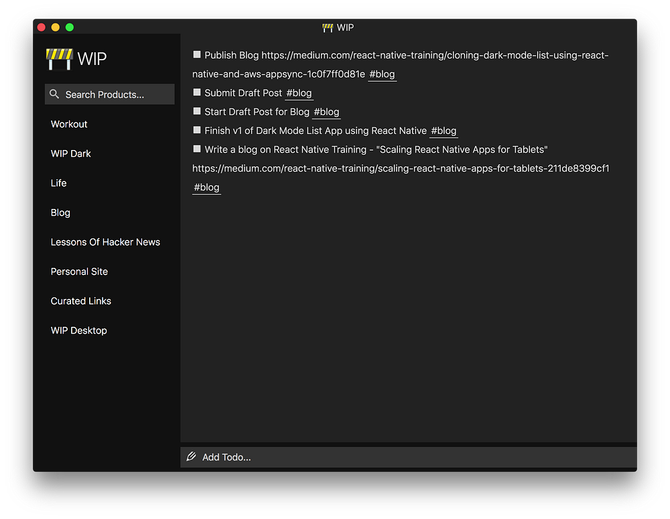Tick the Finish v1 Dark Mode checkbox

coord(197,130)
